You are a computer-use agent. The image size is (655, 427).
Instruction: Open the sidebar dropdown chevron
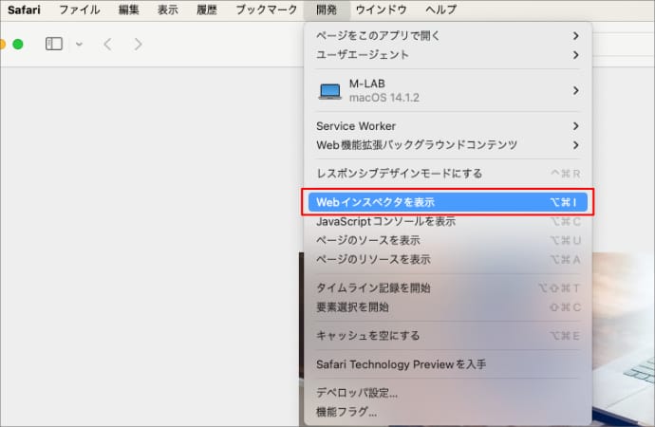[79, 44]
